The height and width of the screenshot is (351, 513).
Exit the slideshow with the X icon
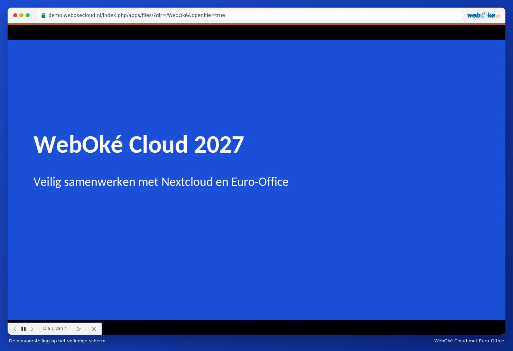coord(94,329)
